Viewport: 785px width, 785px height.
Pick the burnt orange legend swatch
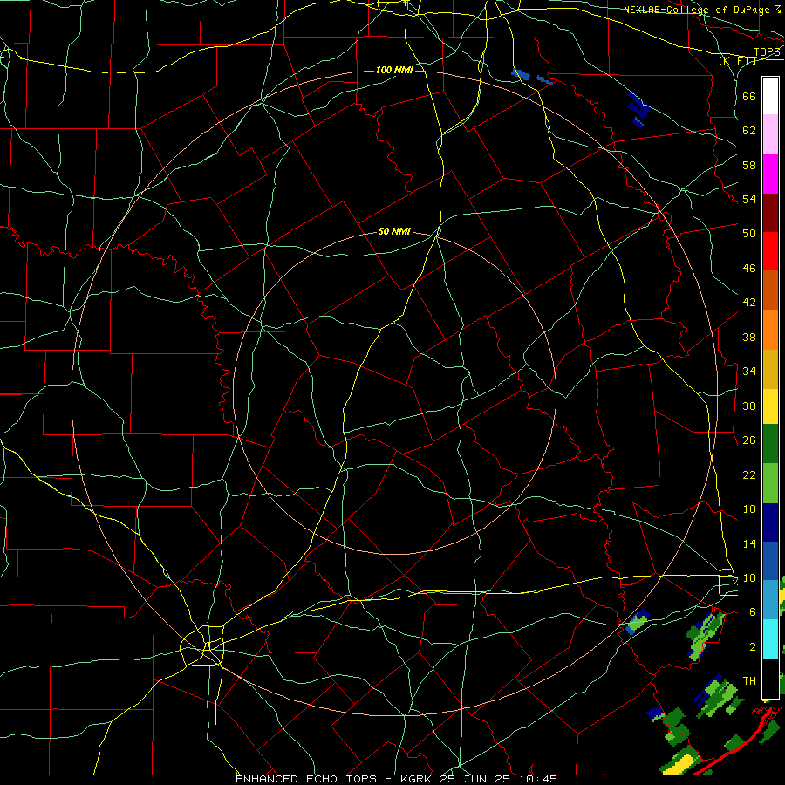(770, 290)
